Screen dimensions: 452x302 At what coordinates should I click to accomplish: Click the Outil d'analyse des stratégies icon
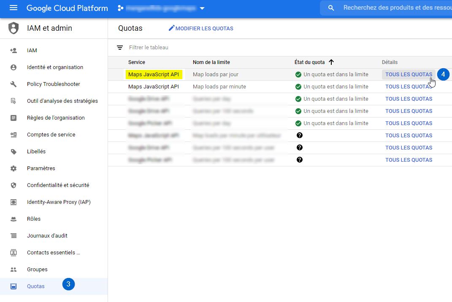14,101
